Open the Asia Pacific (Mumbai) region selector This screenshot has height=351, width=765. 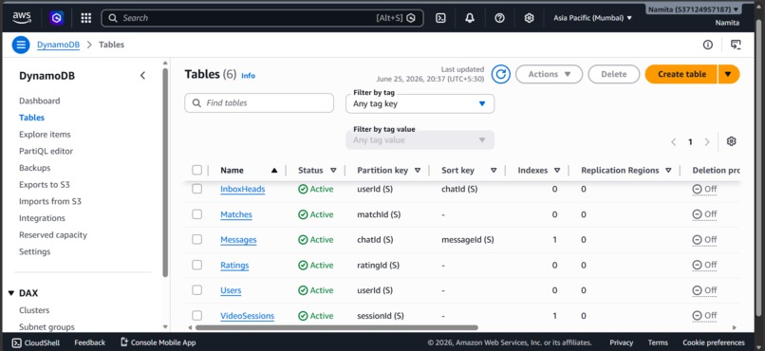tap(593, 18)
